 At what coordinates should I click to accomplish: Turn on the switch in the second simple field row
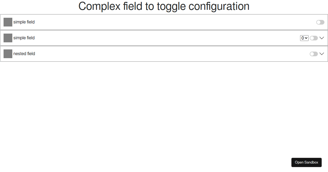pos(314,38)
